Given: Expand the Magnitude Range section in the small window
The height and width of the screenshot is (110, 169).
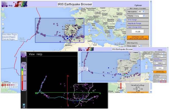Looking at the screenshot, I should click(x=158, y=61).
